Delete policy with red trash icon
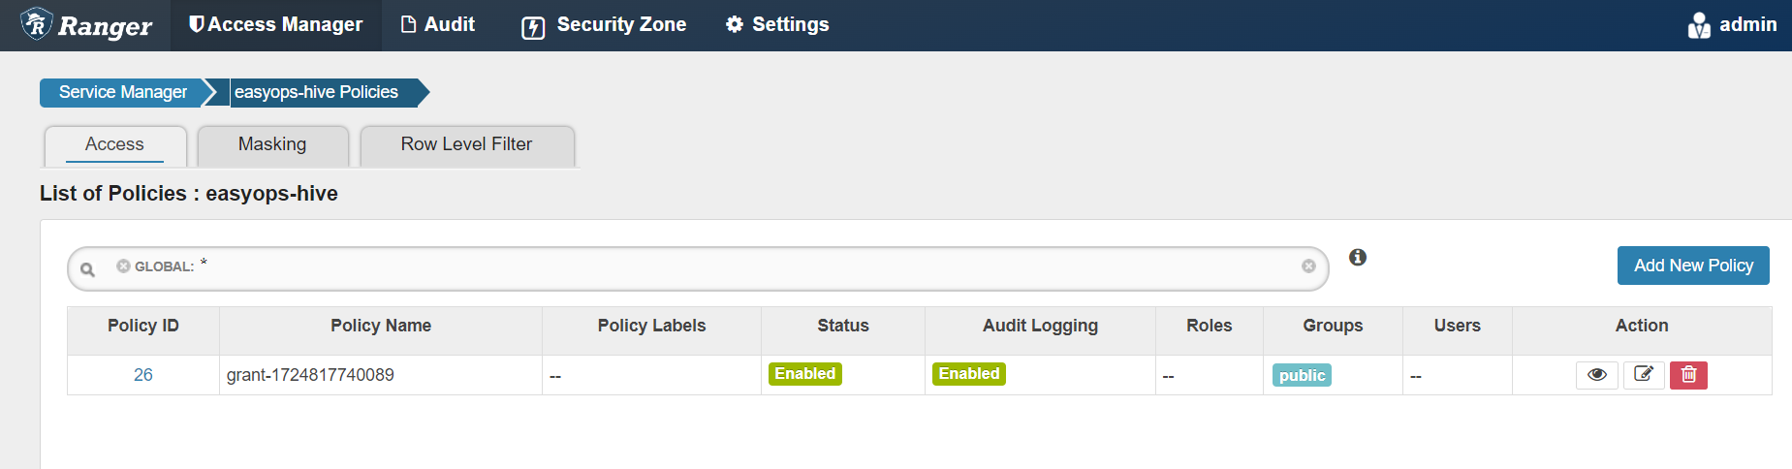Viewport: 1792px width, 469px height. (1688, 375)
